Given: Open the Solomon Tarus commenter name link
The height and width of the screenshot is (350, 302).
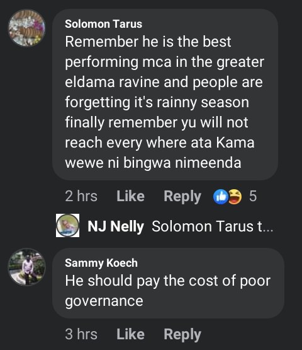Looking at the screenshot, I should [104, 24].
